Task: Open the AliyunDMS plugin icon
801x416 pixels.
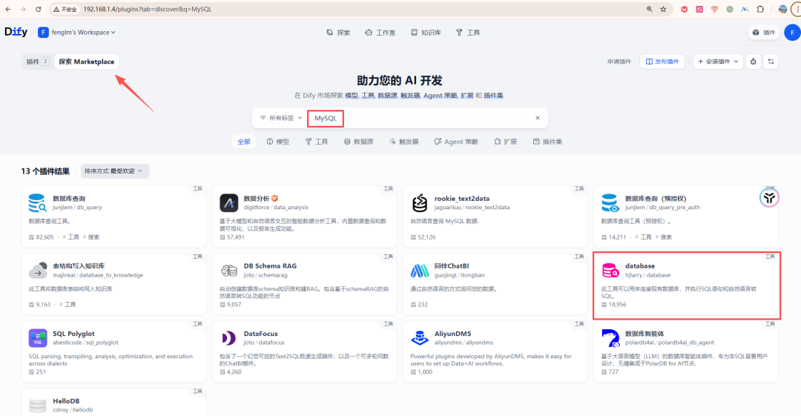Action: 419,338
